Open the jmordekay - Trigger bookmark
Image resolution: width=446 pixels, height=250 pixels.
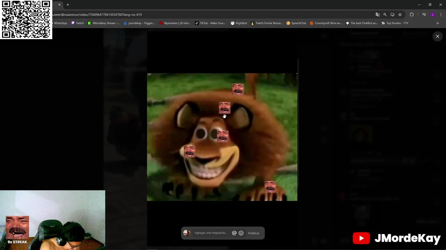139,23
